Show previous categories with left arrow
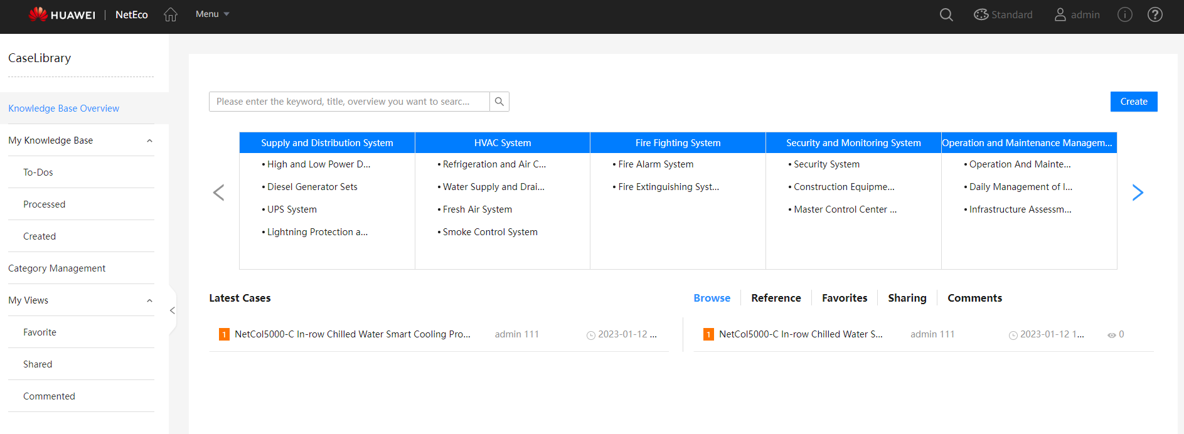This screenshot has height=434, width=1184. coord(219,193)
